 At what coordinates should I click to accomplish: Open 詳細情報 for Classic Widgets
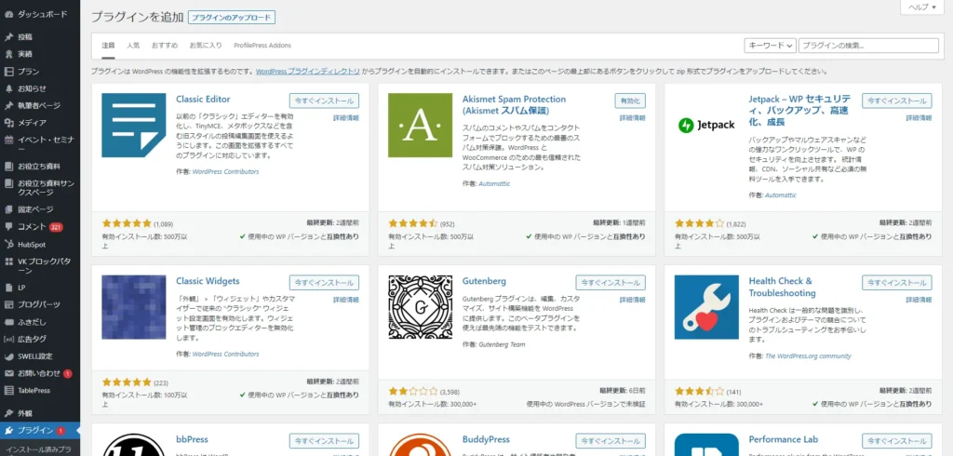click(346, 300)
